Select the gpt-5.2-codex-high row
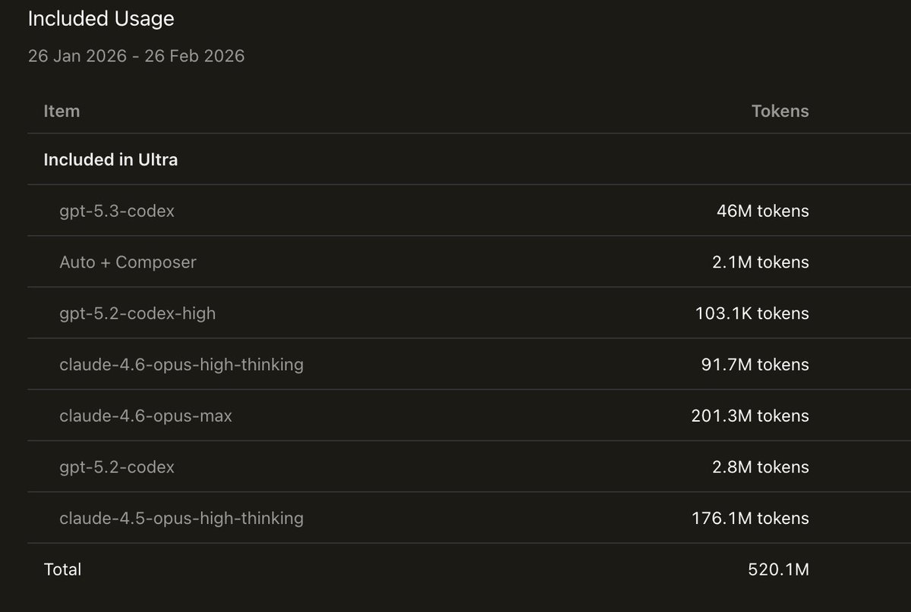 pos(455,313)
